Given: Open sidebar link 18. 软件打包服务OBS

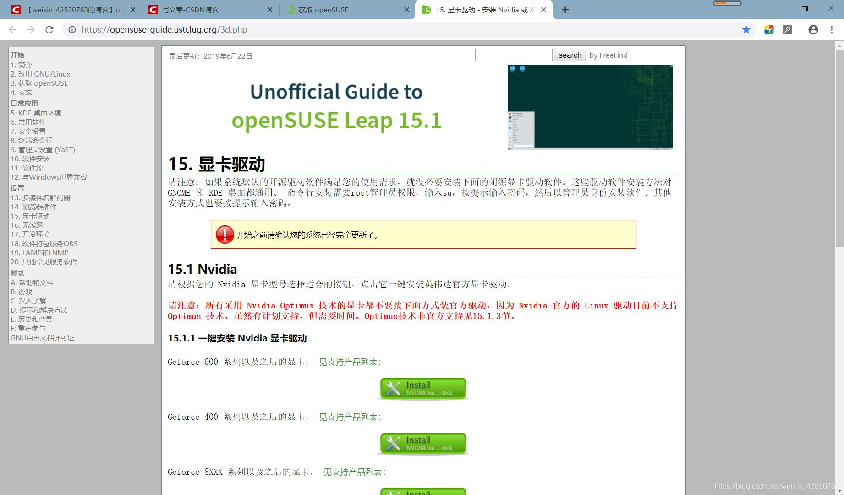Looking at the screenshot, I should (x=44, y=244).
